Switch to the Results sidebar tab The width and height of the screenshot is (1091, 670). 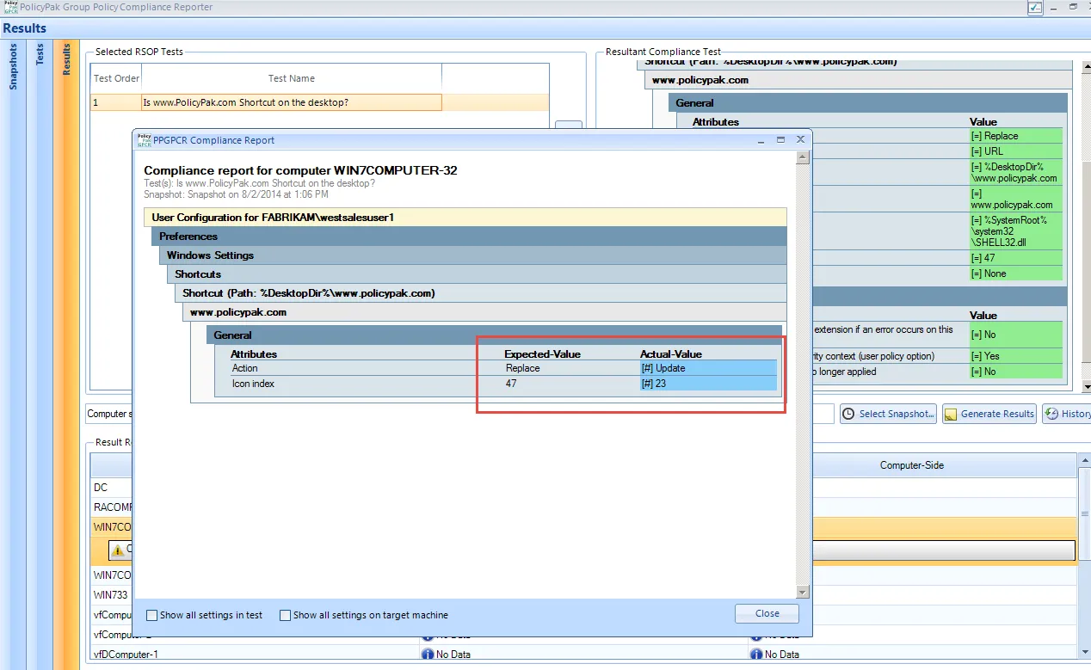(66, 59)
